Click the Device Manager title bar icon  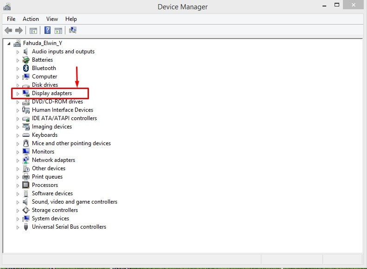click(x=7, y=6)
